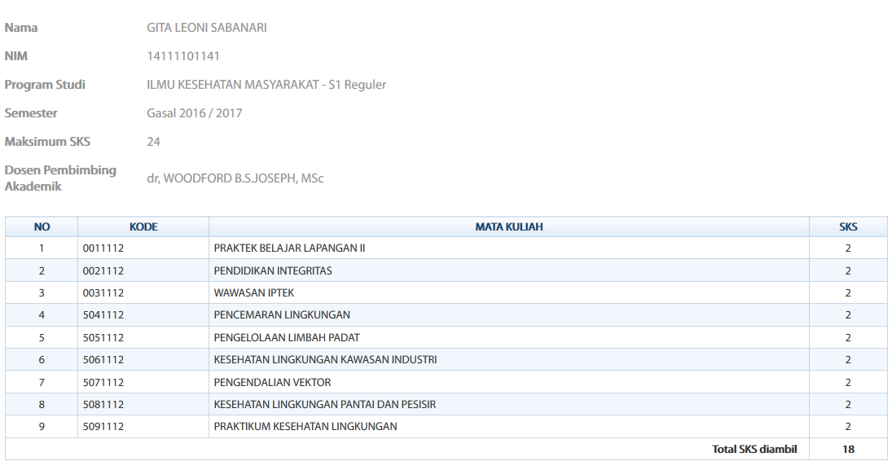The image size is (896, 470).
Task: Click row number 1 in NO column
Action: (x=42, y=248)
